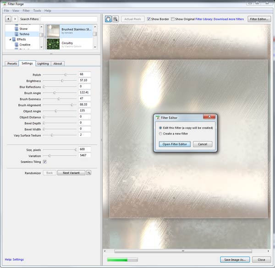Open the View menu
The image size is (275, 268).
click(16, 11)
